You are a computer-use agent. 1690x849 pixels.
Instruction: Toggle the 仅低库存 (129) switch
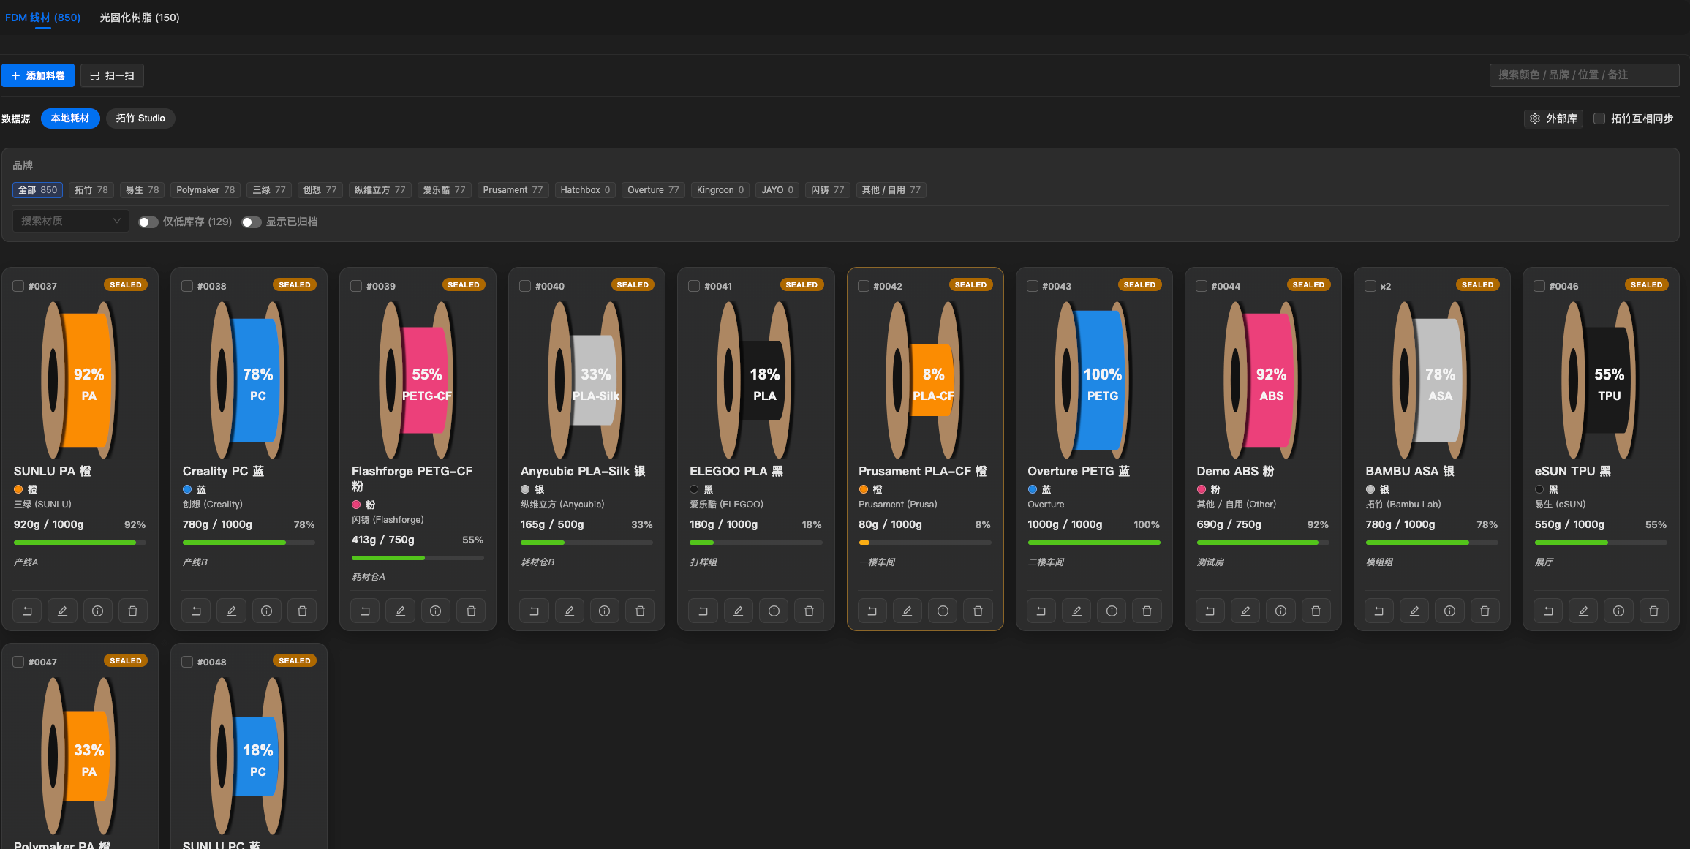(x=148, y=222)
